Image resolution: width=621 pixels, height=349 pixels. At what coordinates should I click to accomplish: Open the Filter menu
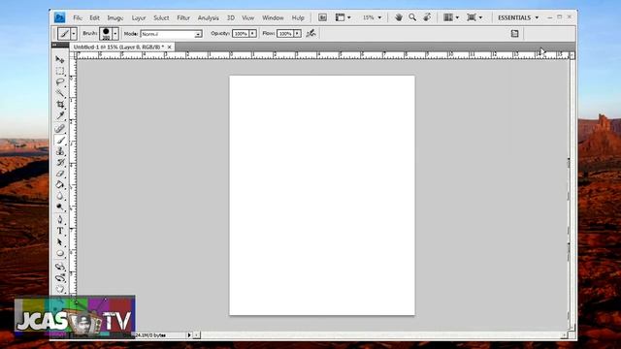pyautogui.click(x=183, y=17)
